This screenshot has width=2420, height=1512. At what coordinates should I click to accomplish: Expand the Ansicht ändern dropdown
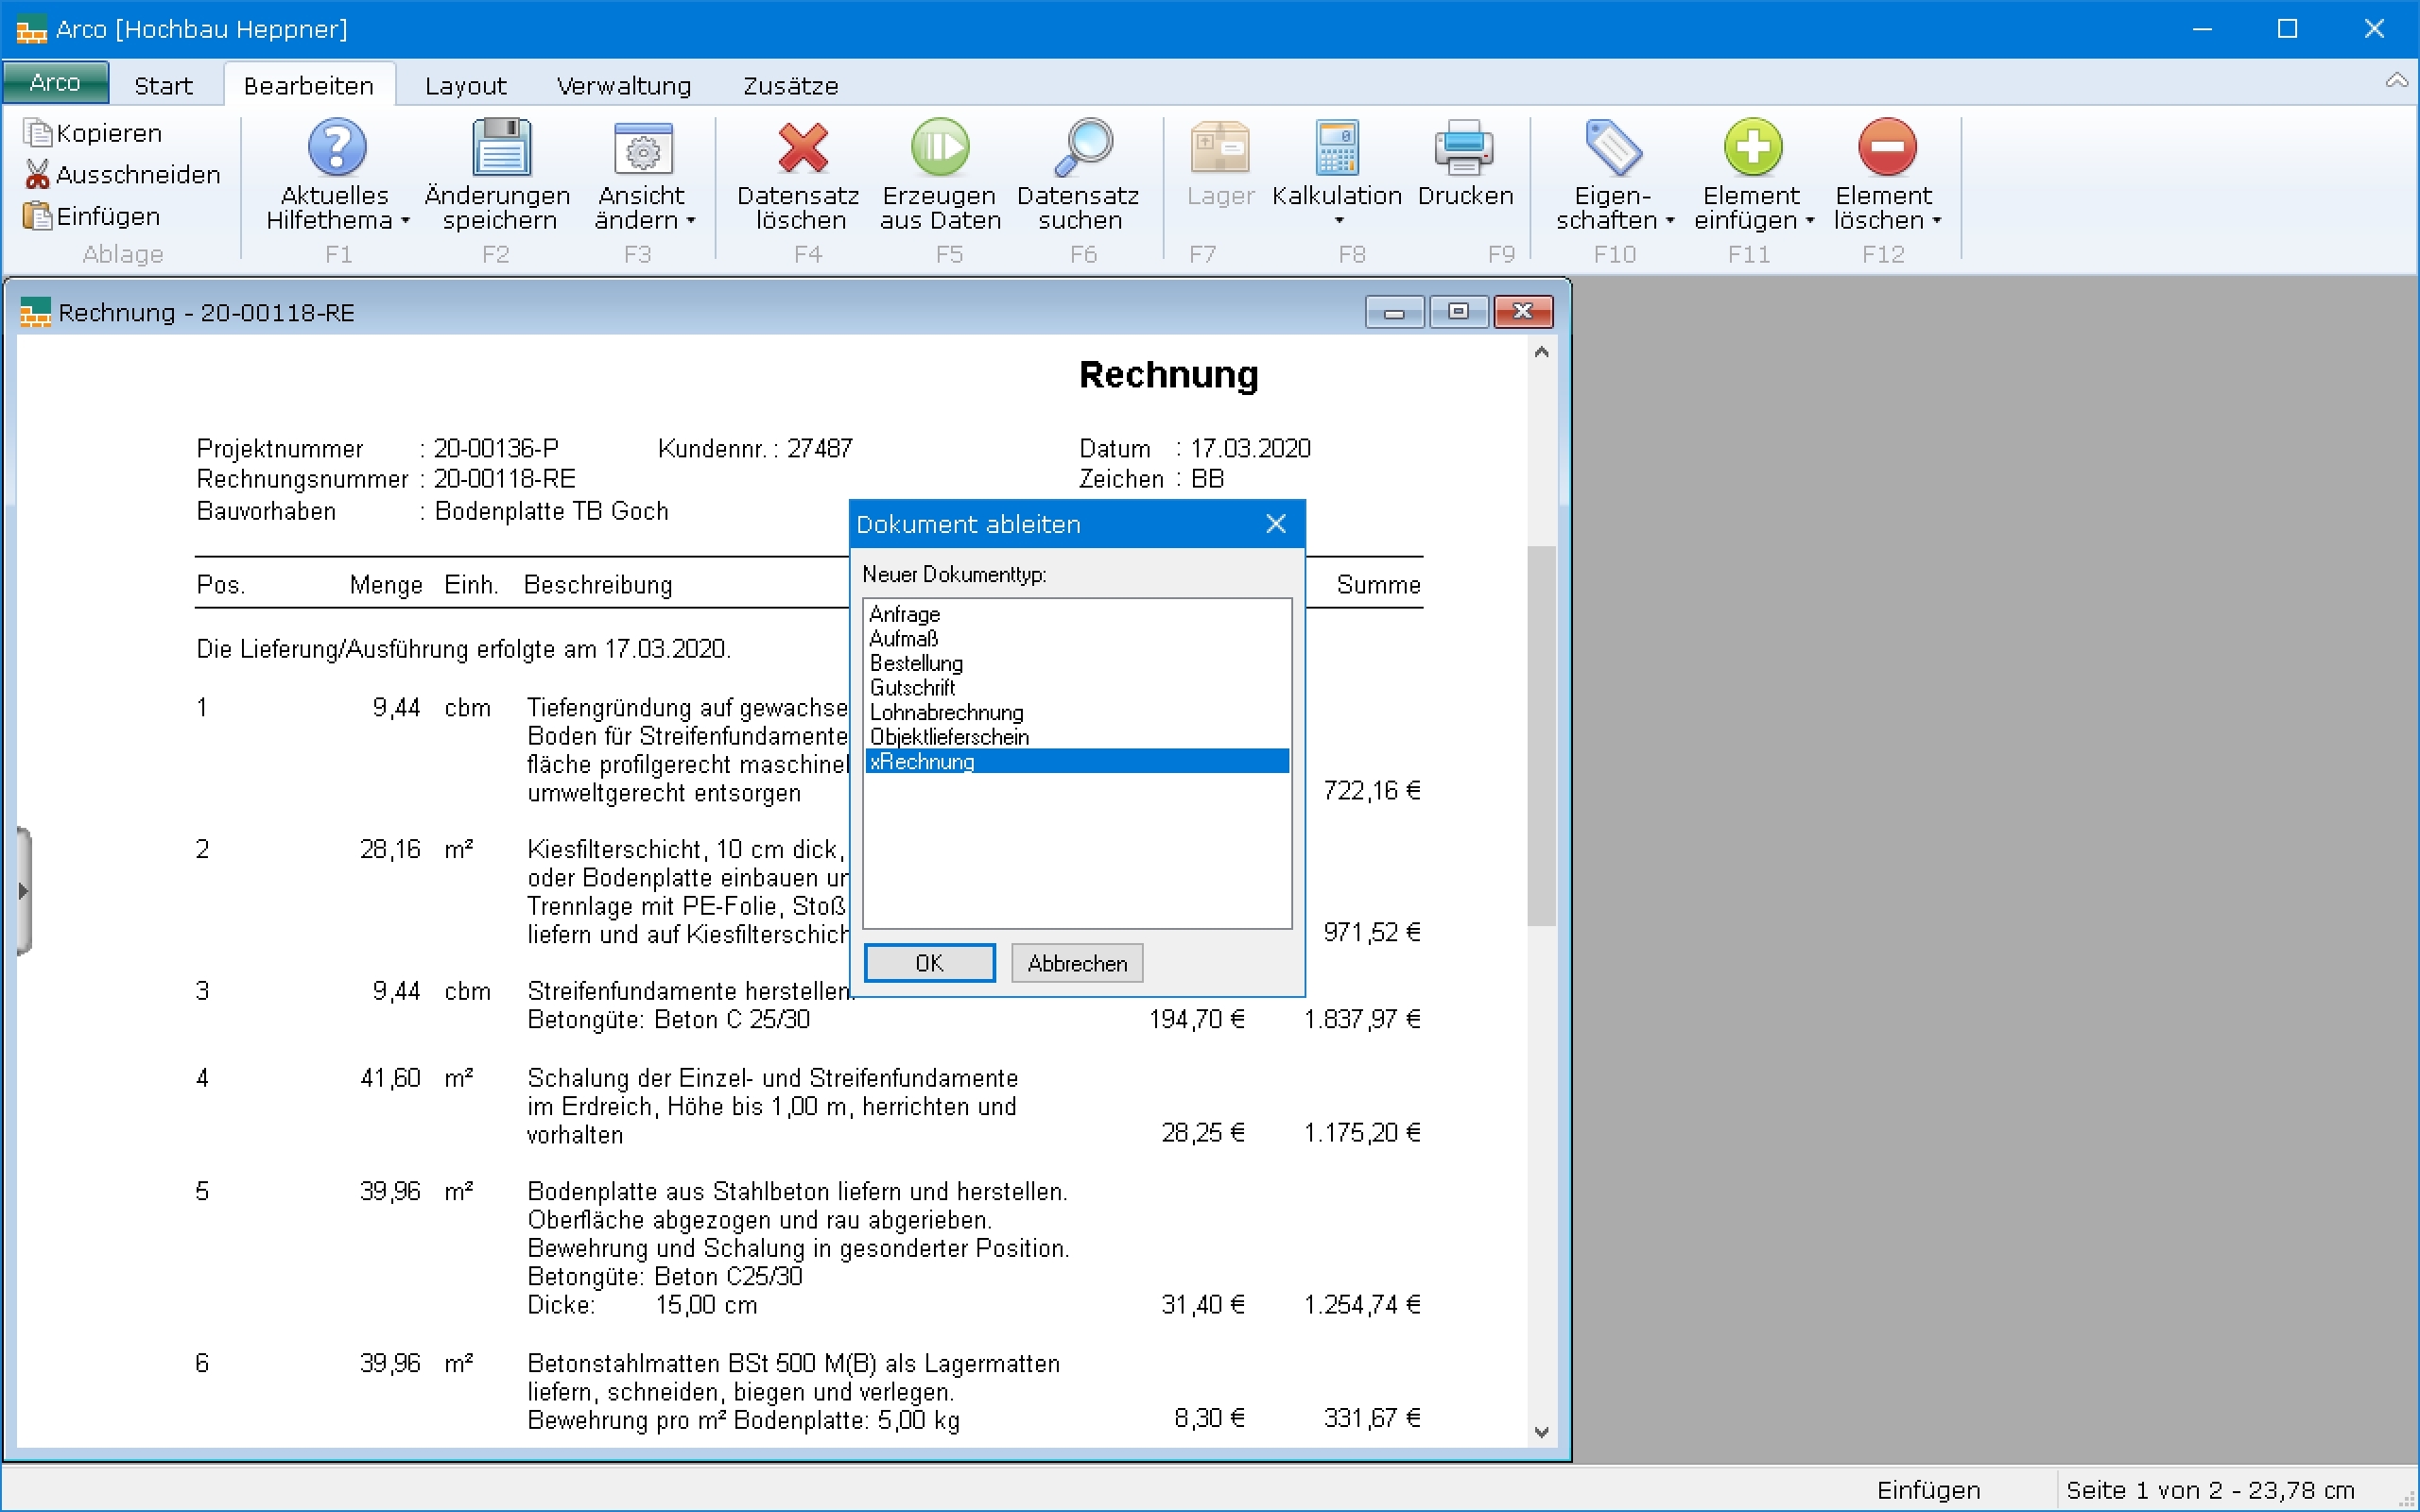point(691,221)
